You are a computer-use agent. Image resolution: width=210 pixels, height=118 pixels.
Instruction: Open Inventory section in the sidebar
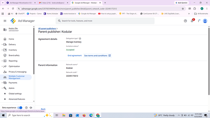point(13,50)
